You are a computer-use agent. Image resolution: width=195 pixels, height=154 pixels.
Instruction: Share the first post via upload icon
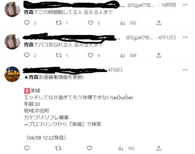point(159,23)
